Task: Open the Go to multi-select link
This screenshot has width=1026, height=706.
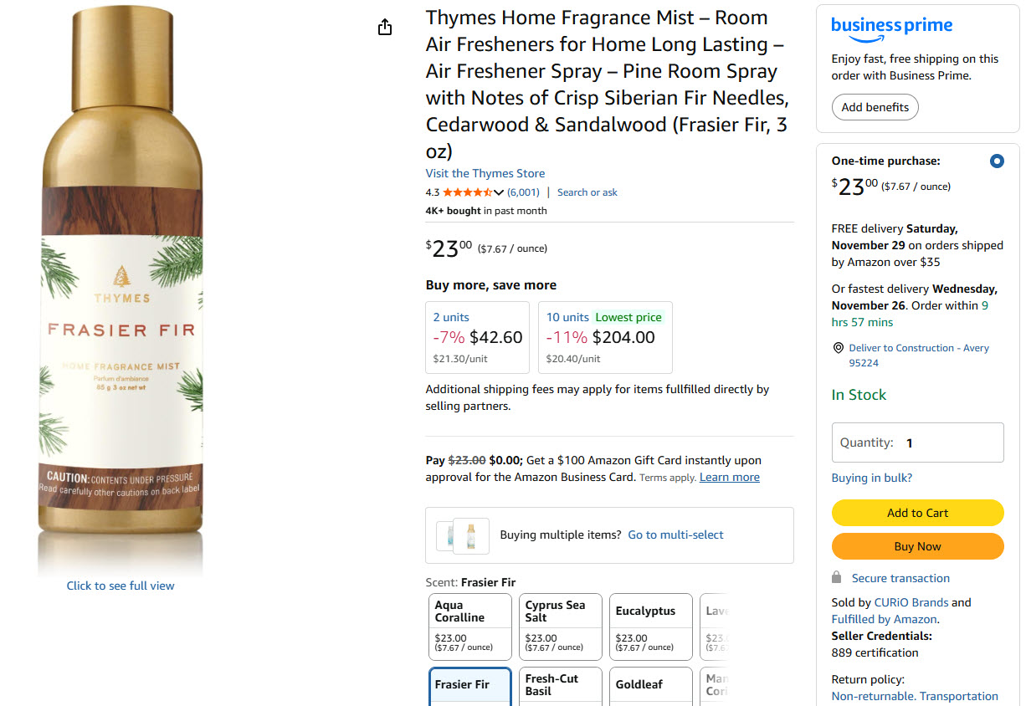Action: pyautogui.click(x=675, y=535)
